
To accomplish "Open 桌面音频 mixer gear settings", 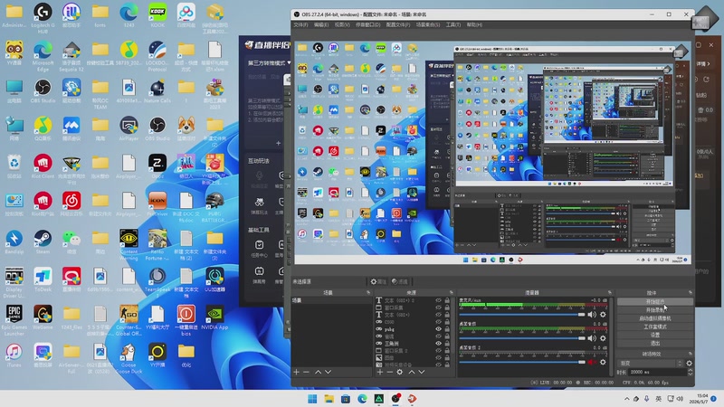I will click(x=603, y=338).
